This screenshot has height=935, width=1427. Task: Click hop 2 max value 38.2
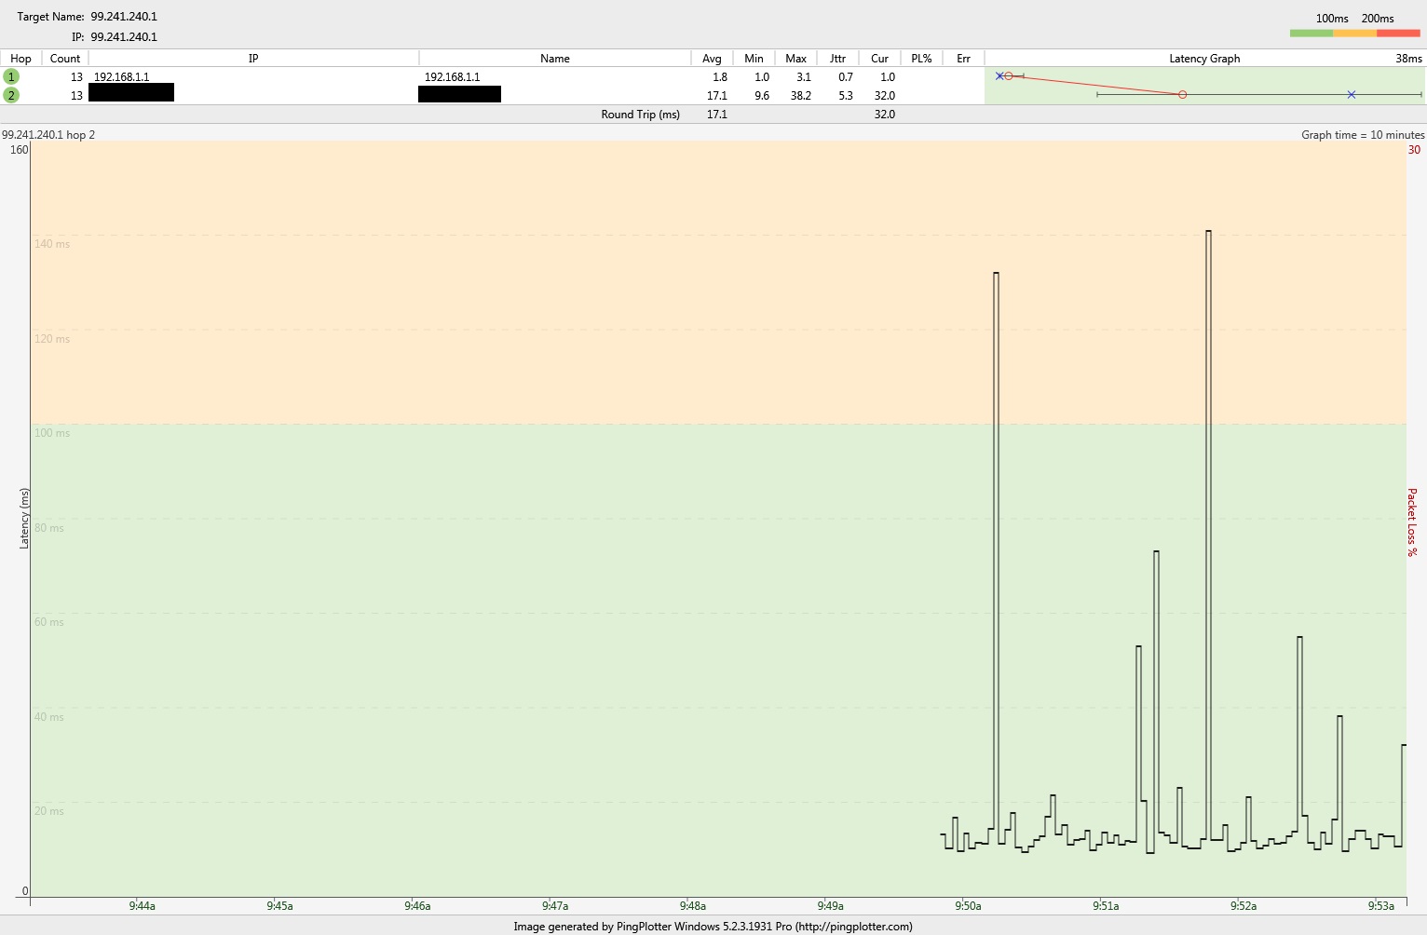[800, 96]
